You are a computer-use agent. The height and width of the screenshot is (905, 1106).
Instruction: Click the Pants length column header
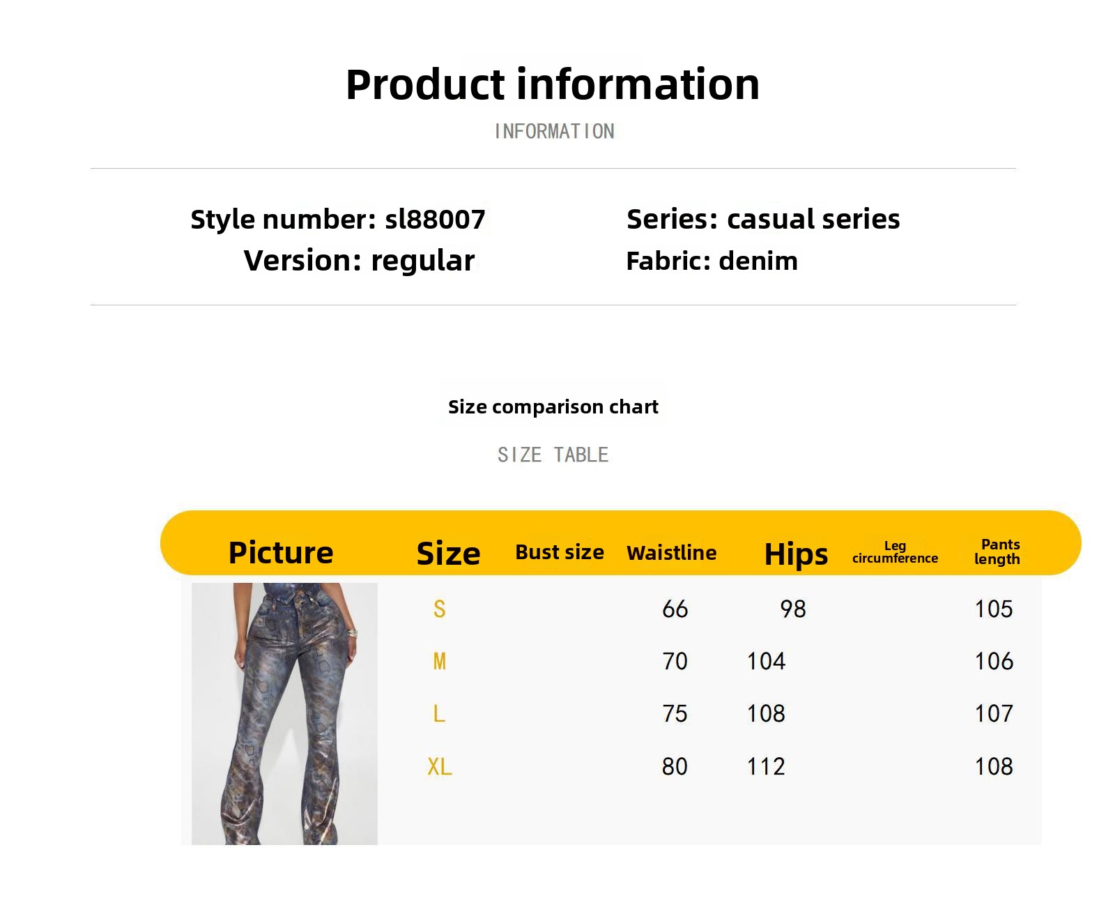(x=997, y=552)
